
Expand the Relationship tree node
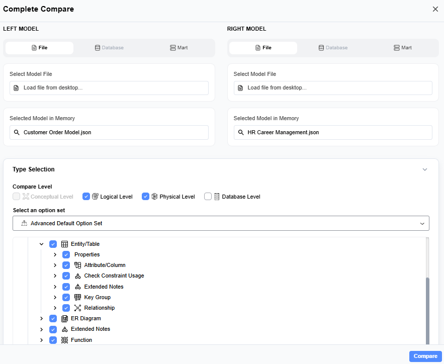point(55,308)
